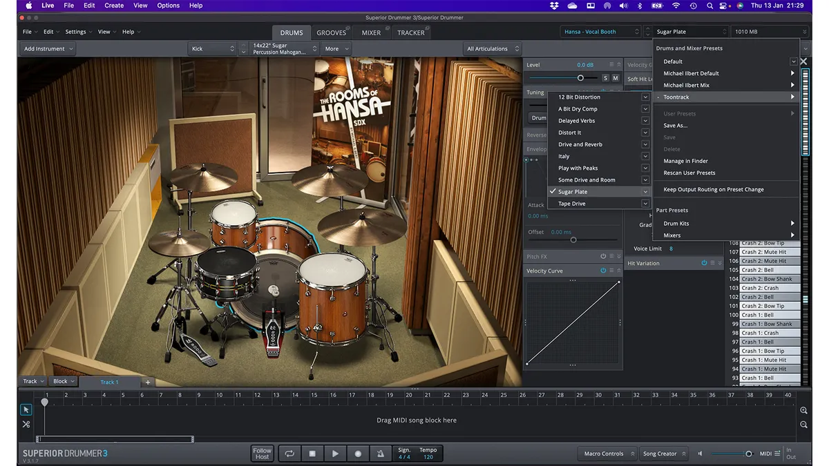Open the Block dropdown button

[64, 381]
